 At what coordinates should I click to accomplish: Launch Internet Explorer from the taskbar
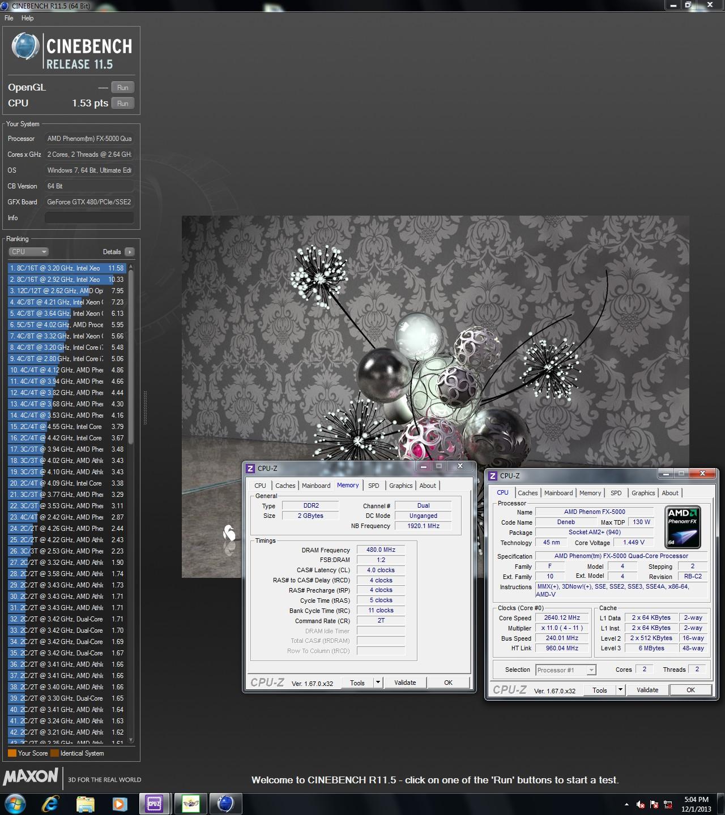pyautogui.click(x=51, y=803)
